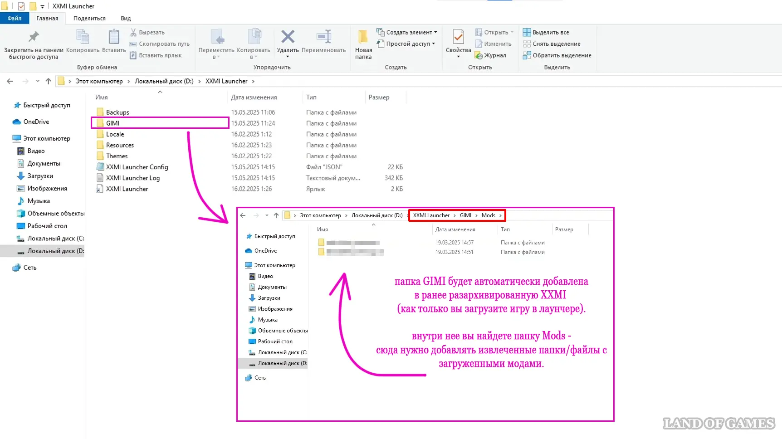Go up one level with the up arrow
The width and height of the screenshot is (782, 439).
(49, 81)
